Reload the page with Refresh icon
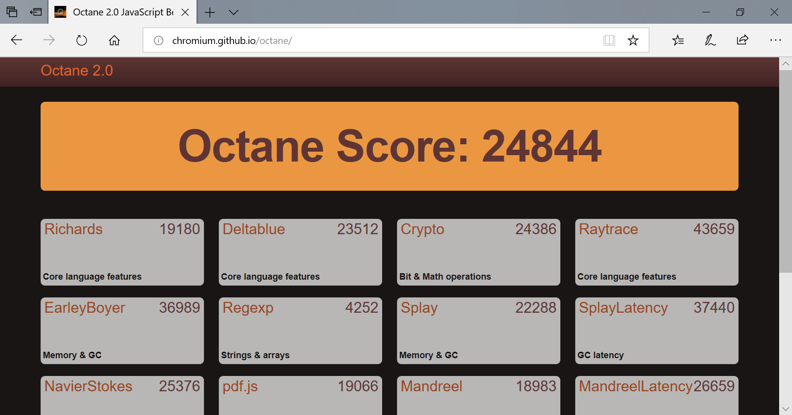The height and width of the screenshot is (415, 792). click(82, 40)
